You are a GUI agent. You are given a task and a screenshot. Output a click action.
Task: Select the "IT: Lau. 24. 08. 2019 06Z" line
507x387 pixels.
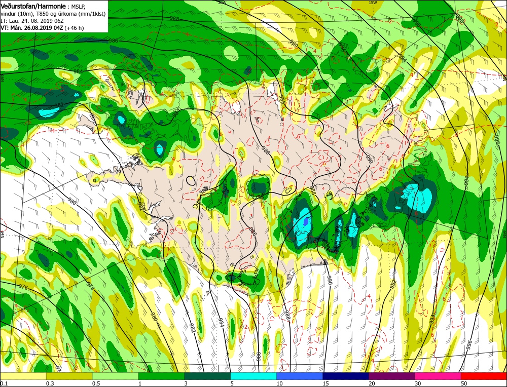(x=32, y=21)
